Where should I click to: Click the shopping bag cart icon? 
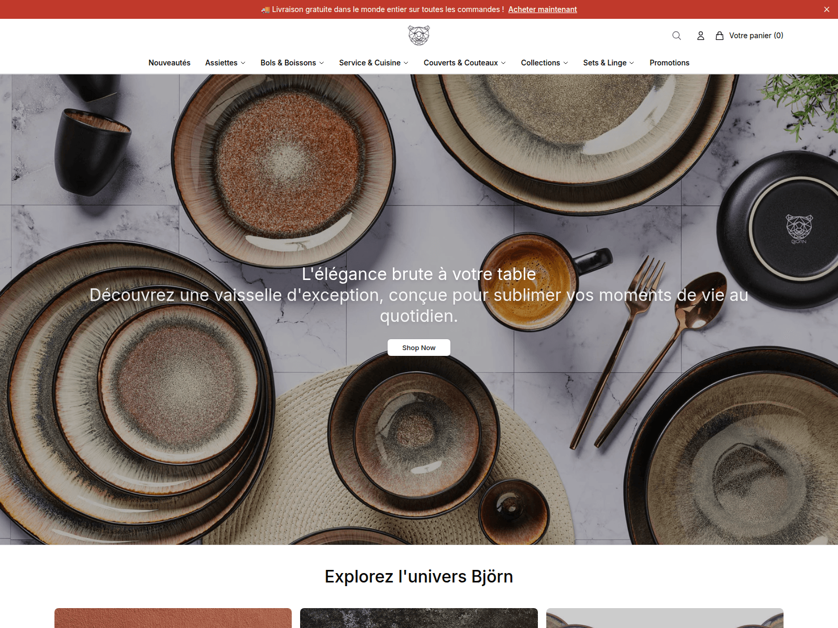click(720, 36)
